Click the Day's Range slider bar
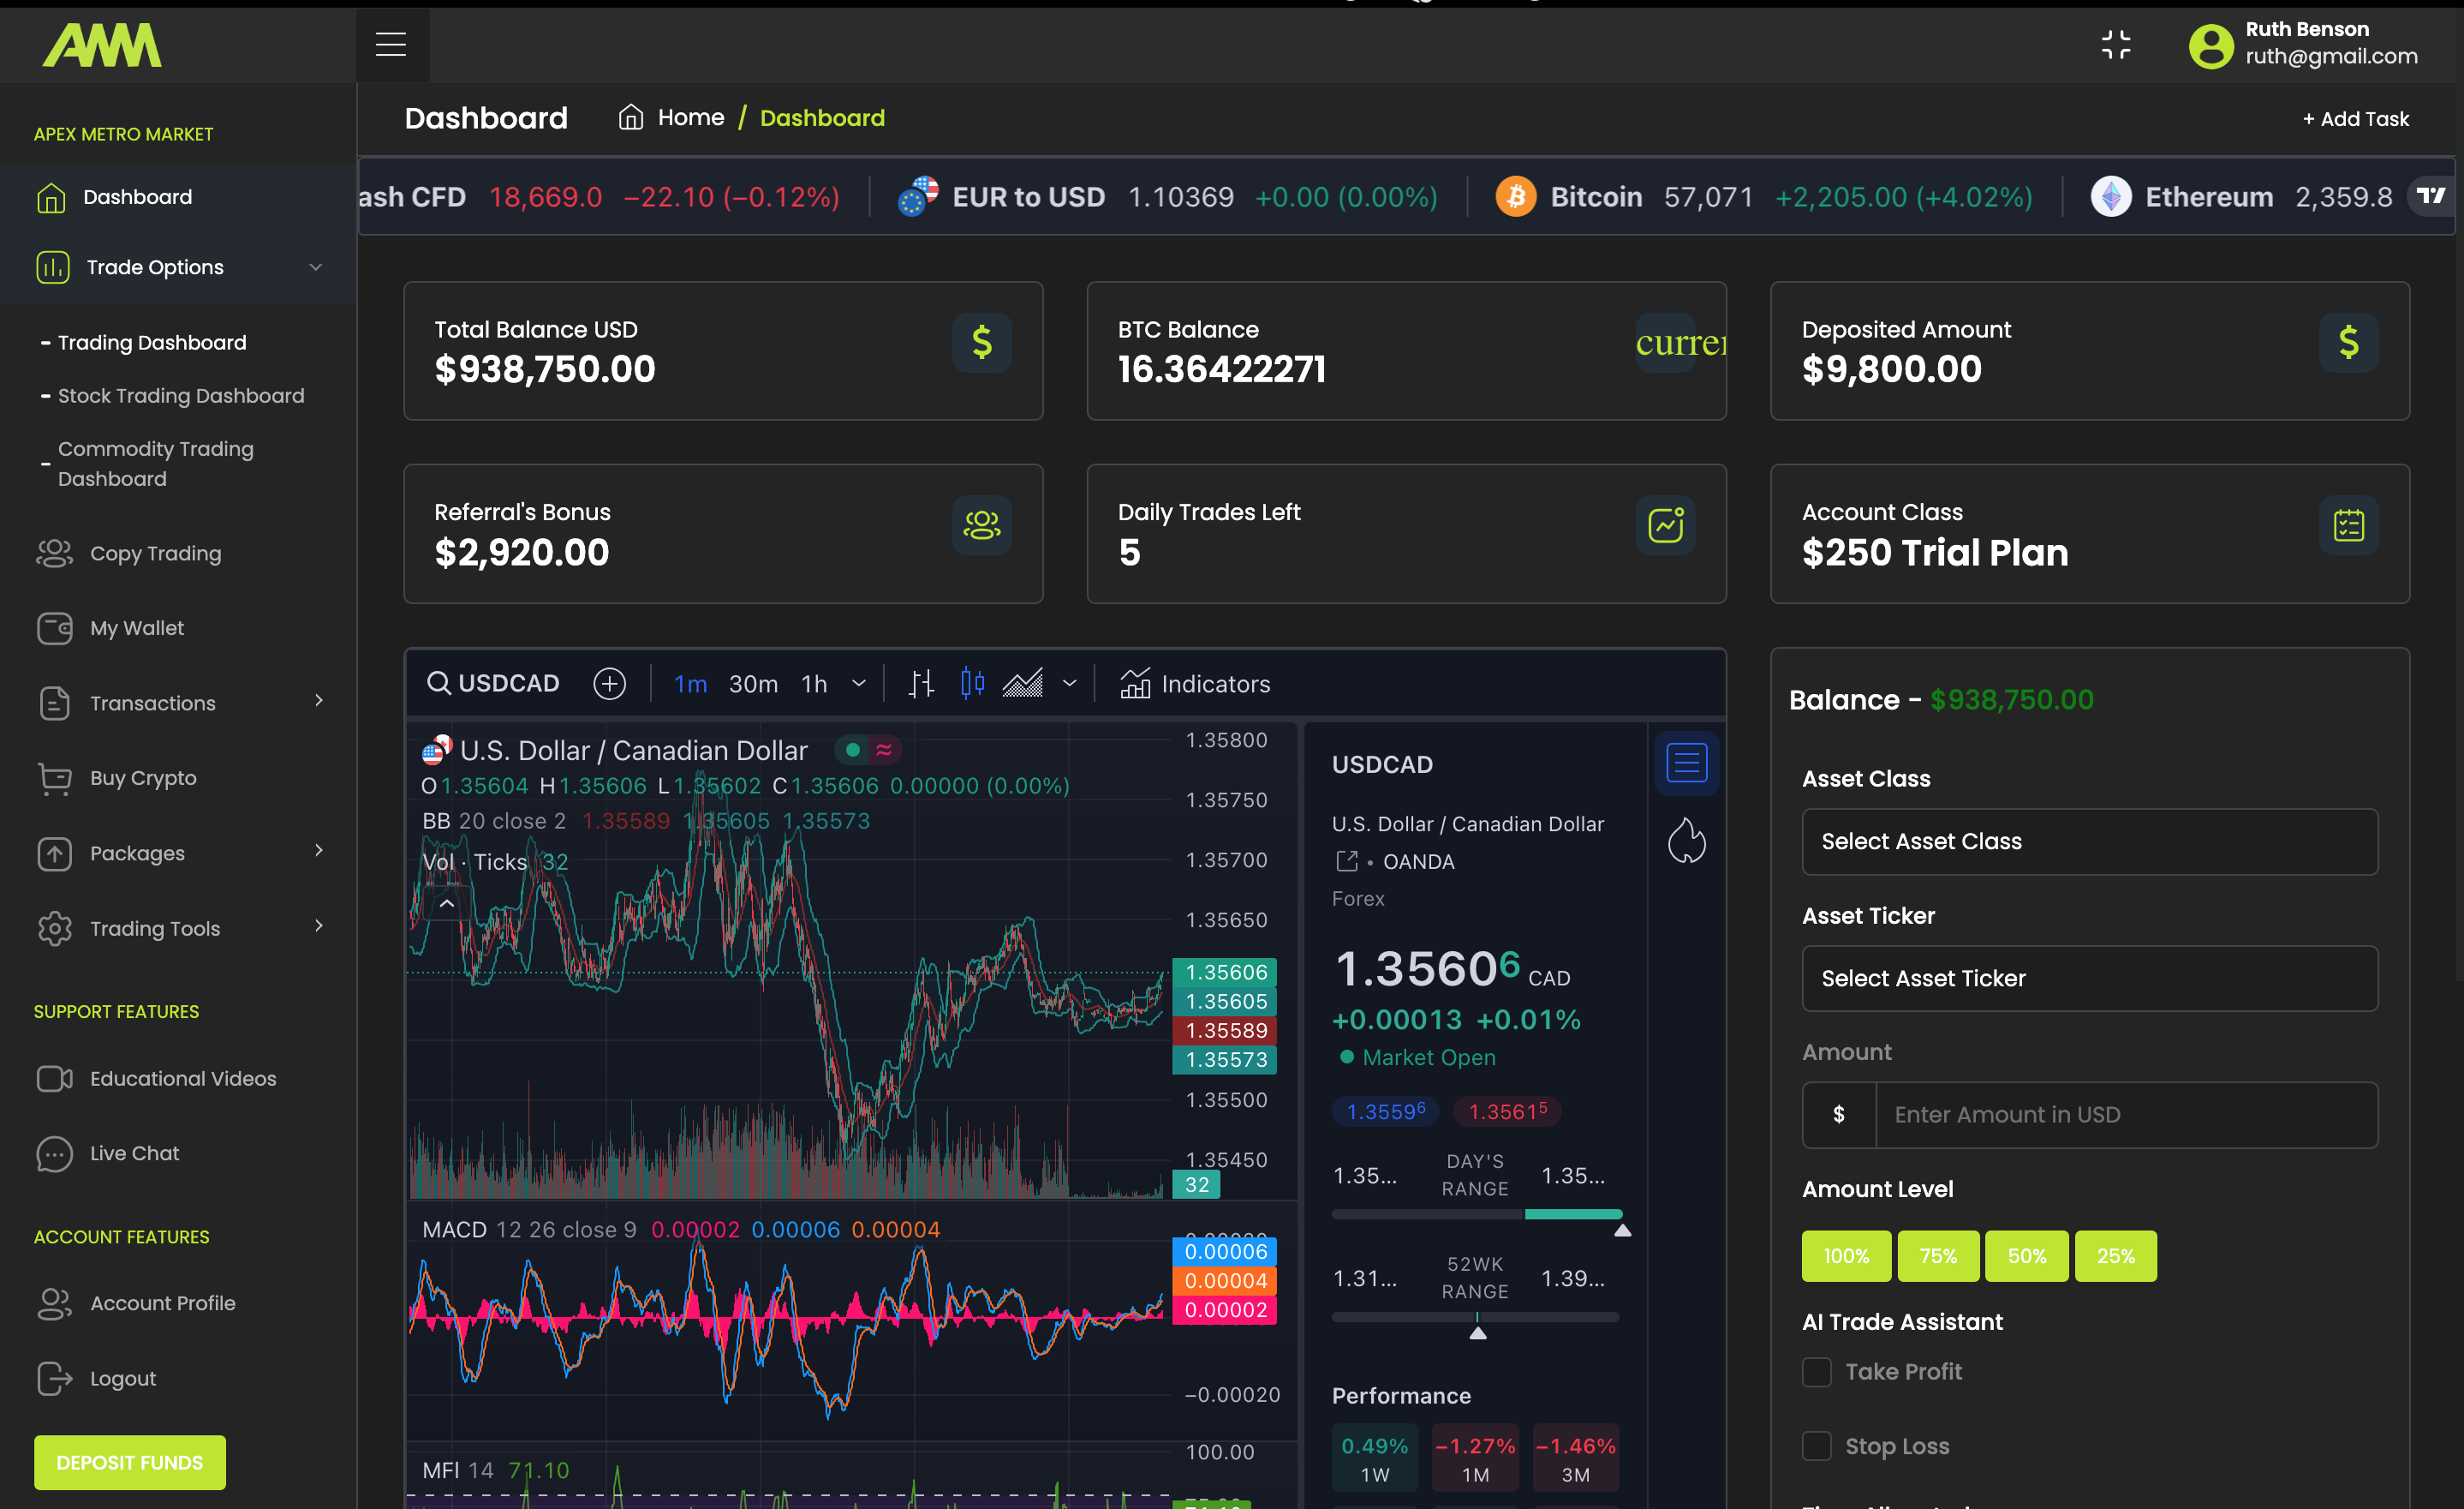 (1476, 1214)
